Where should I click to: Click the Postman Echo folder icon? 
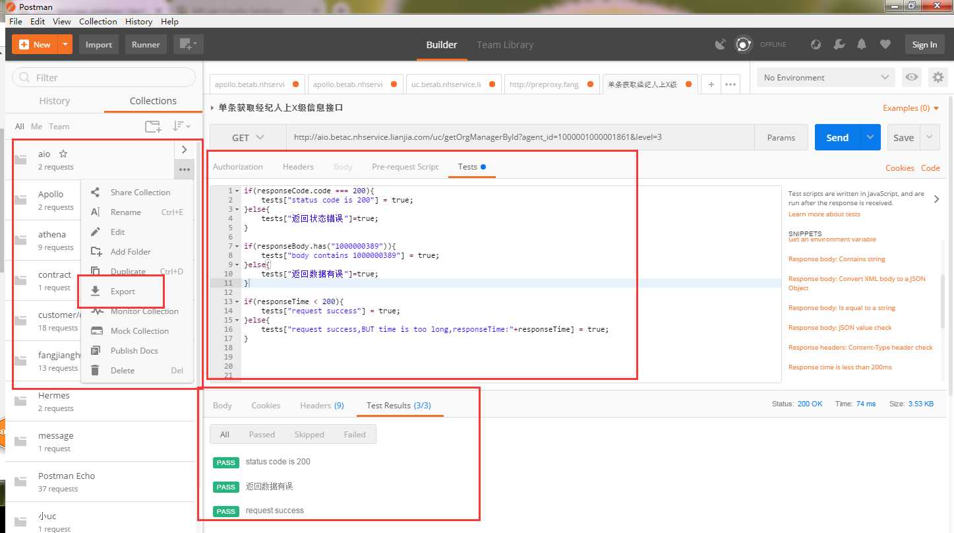(x=21, y=482)
